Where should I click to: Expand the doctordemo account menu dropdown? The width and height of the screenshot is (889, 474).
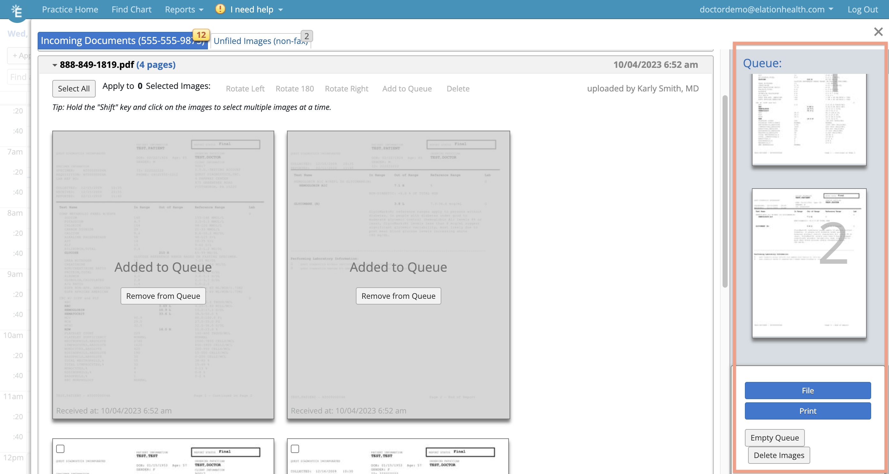(766, 10)
